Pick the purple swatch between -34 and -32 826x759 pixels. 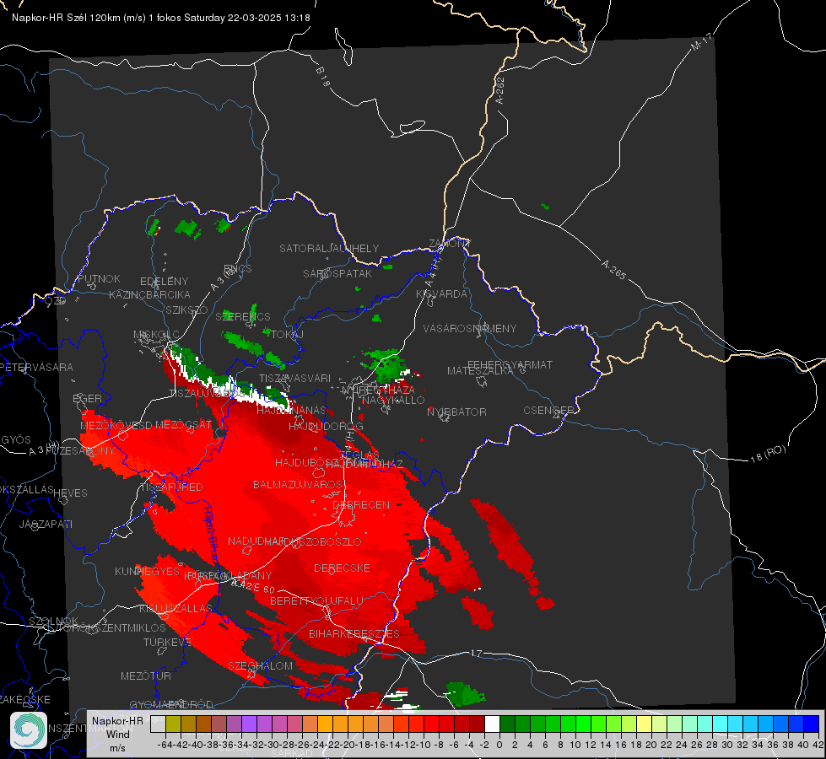(x=249, y=724)
